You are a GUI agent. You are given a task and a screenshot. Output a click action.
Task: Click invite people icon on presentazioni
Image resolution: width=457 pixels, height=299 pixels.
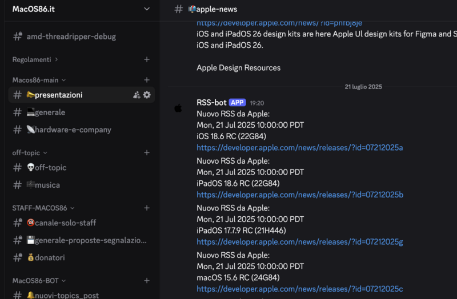pyautogui.click(x=137, y=95)
